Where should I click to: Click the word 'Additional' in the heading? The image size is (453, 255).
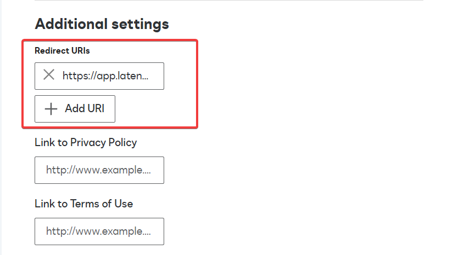click(x=71, y=24)
